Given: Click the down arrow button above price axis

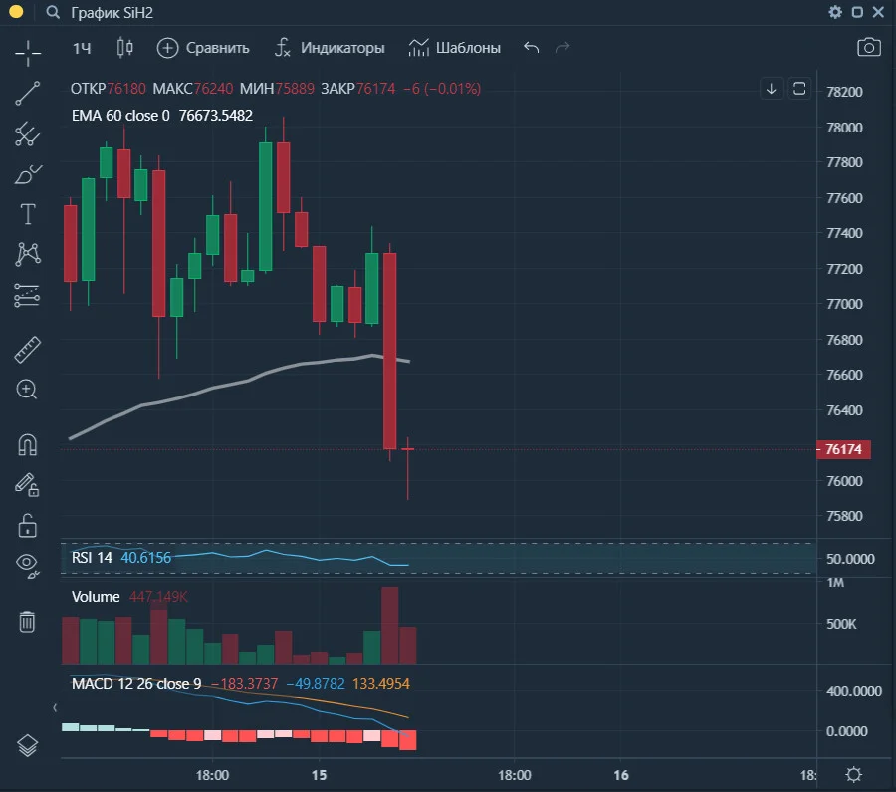Looking at the screenshot, I should pyautogui.click(x=771, y=88).
